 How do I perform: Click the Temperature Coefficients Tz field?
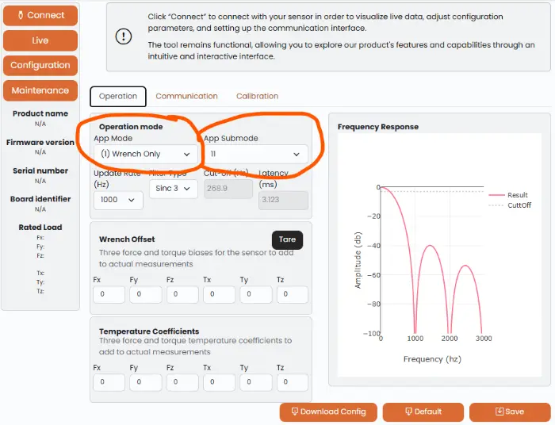293,382
